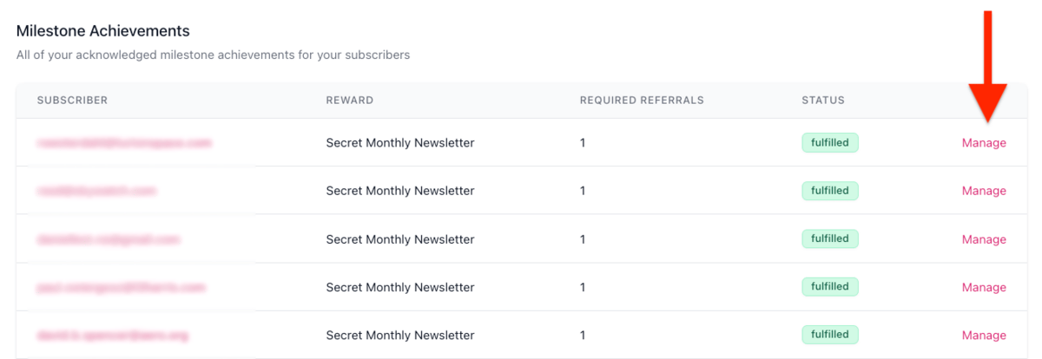
Task: Select Secret Monthly Newsletter reward in second row
Action: (x=400, y=191)
